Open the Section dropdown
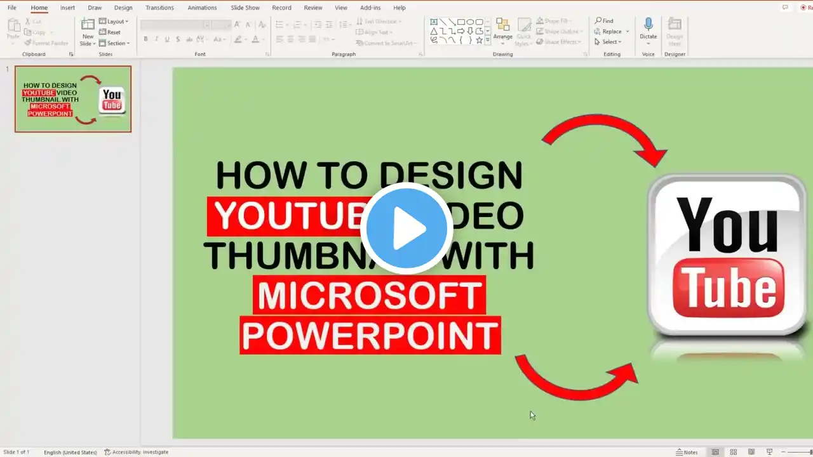813x457 pixels. point(114,43)
